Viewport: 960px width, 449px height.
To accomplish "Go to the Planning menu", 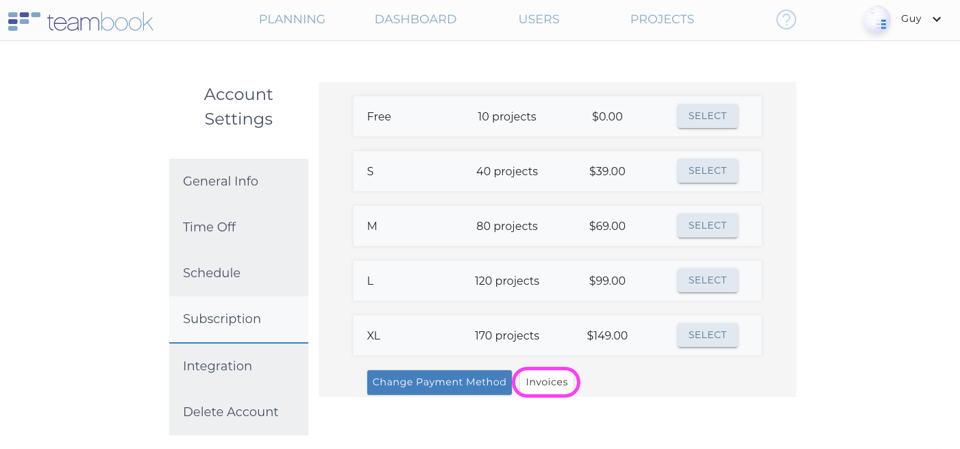I will tap(292, 19).
